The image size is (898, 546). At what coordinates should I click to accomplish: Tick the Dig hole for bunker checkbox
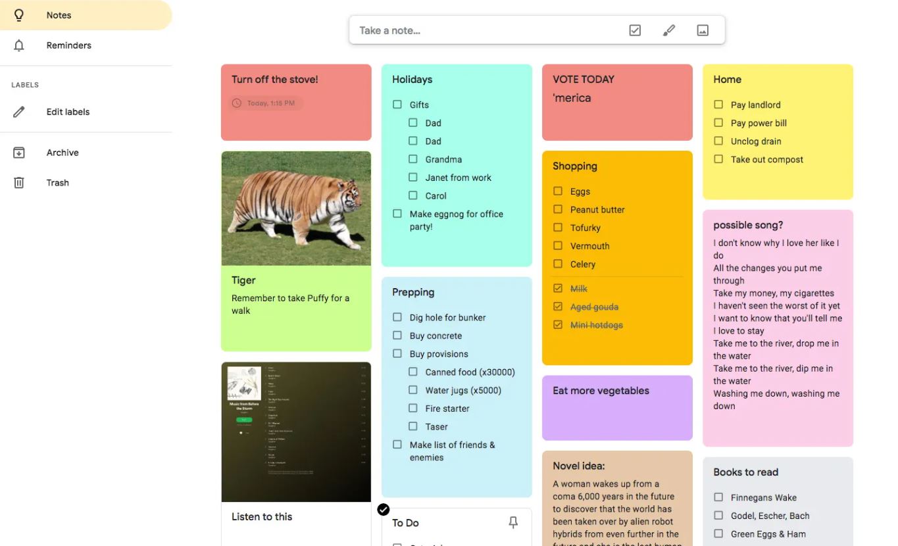point(397,317)
